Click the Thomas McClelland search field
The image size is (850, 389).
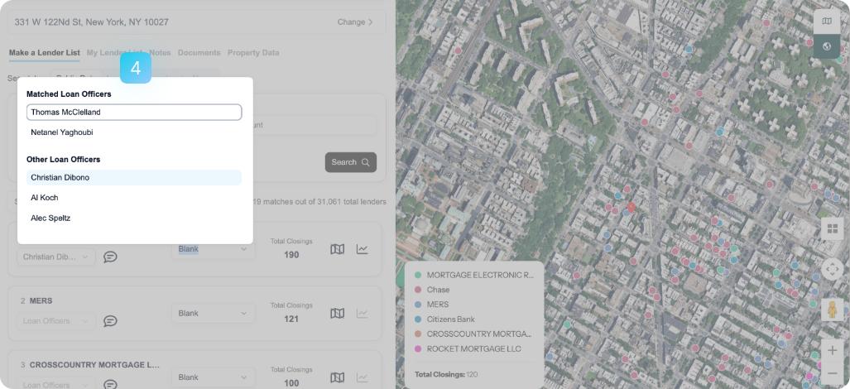tap(134, 113)
